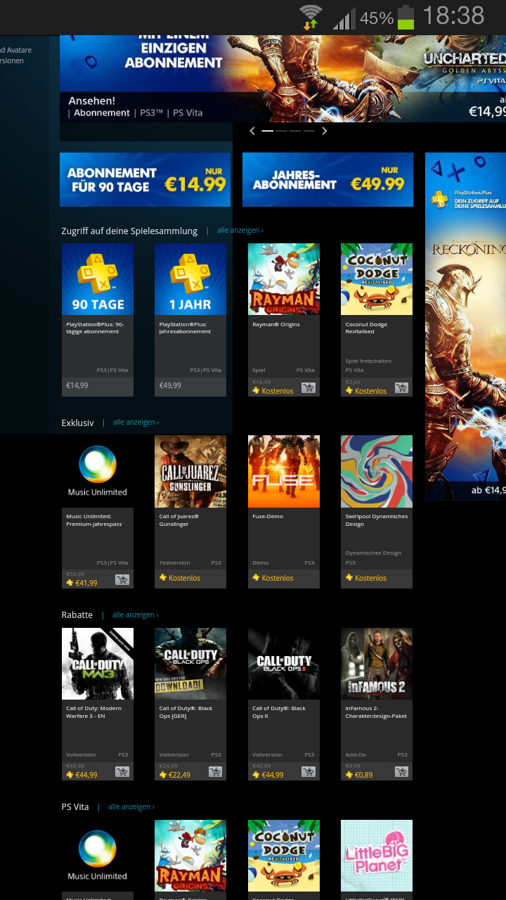Open 'Call of Duty: Modern Warfare 3 - EN' title
Viewport: 506px width, 900px height.
[x=94, y=712]
